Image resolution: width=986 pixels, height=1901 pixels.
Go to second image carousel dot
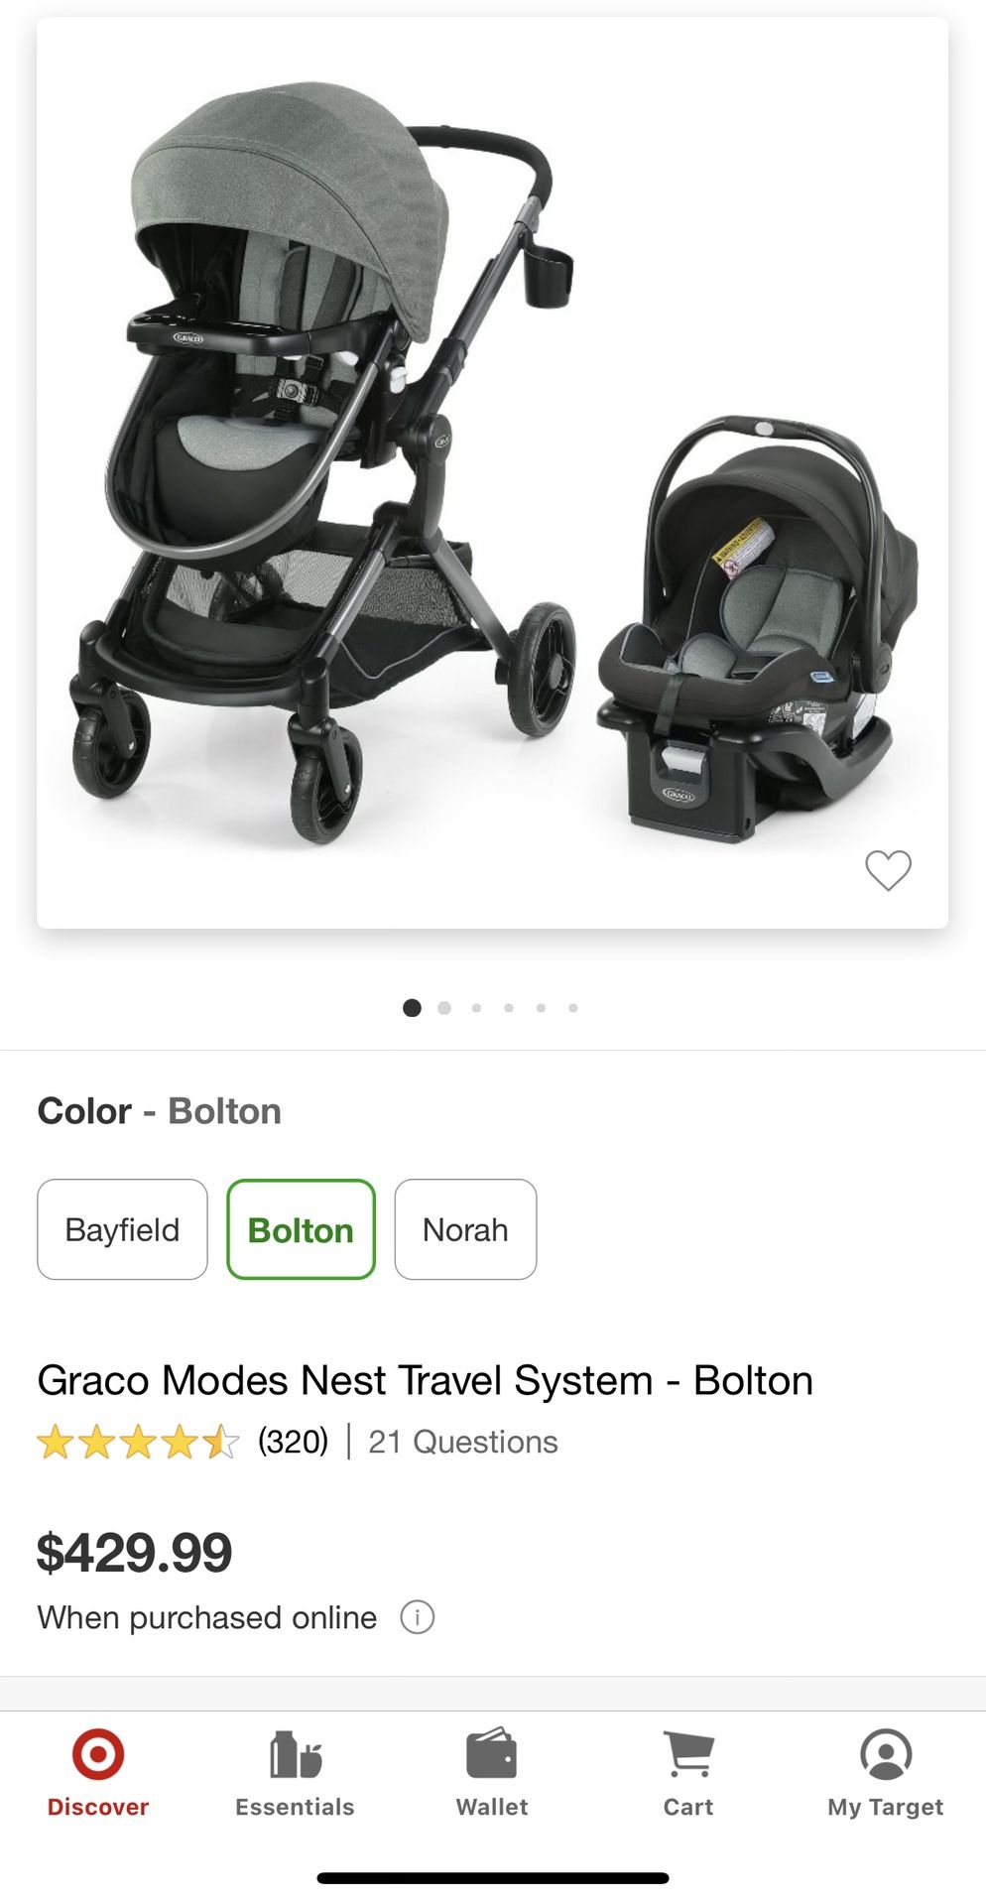[x=444, y=1008]
